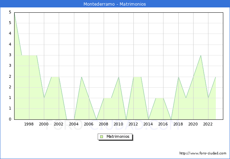Click the 2008 x-axis label
The image size is (230, 159).
coord(103,124)
